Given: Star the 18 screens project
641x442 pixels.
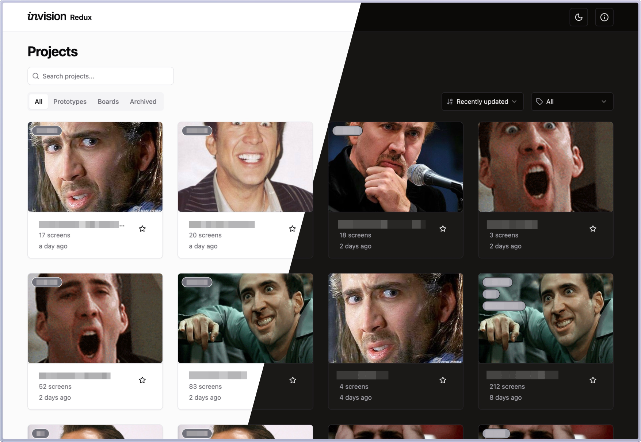Looking at the screenshot, I should click(443, 229).
